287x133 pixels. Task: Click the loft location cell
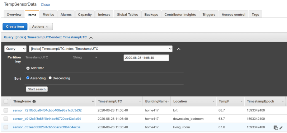coord(175,110)
